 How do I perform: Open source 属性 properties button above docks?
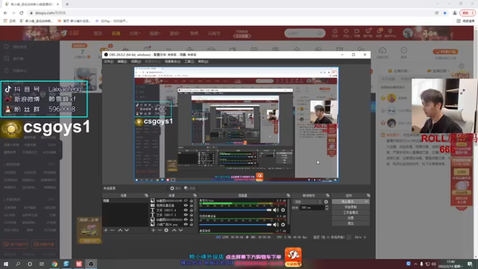point(176,188)
